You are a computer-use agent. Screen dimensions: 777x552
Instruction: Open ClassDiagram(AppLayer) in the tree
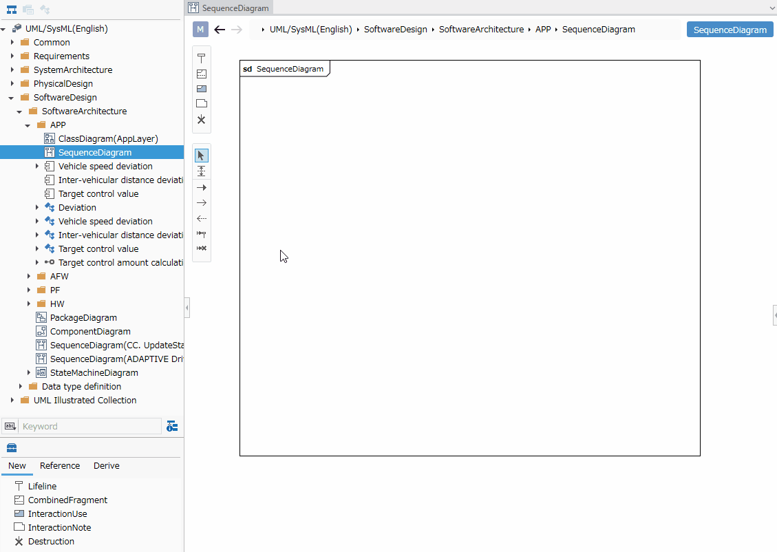click(x=108, y=139)
